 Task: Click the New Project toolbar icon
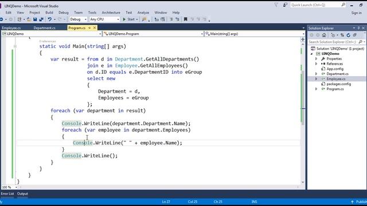19,19
